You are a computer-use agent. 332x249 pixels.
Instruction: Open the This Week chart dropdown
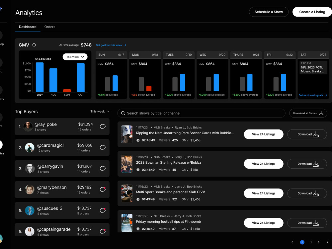pyautogui.click(x=75, y=57)
